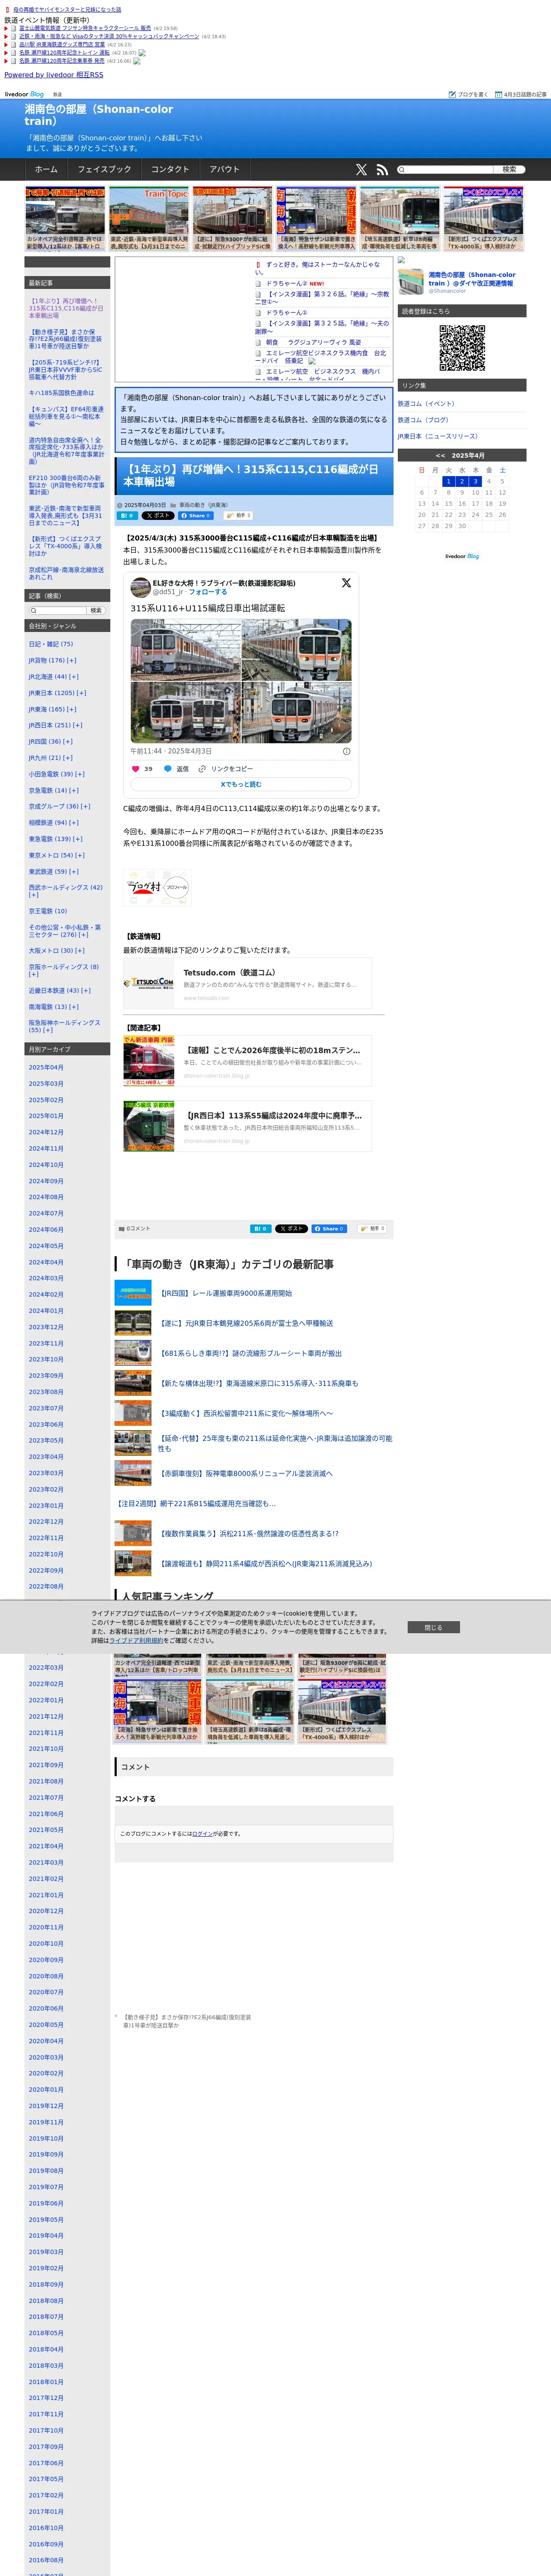Expand the JR四国 (36) category
This screenshot has height=2576, width=551.
click(68, 742)
